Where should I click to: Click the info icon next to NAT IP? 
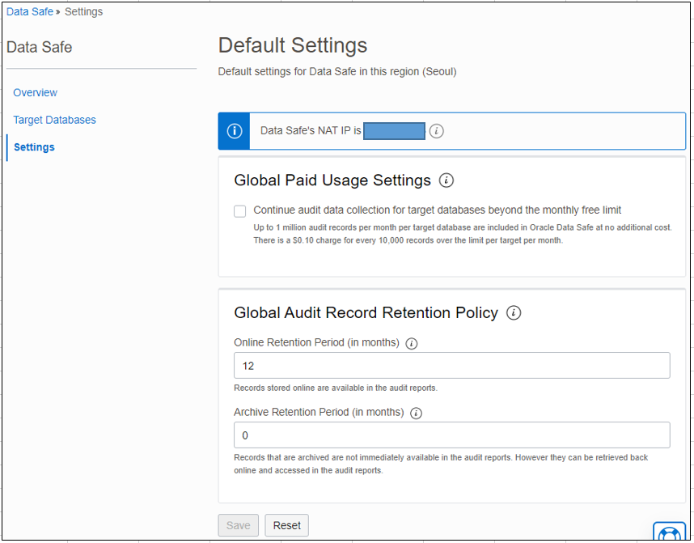[x=437, y=131]
